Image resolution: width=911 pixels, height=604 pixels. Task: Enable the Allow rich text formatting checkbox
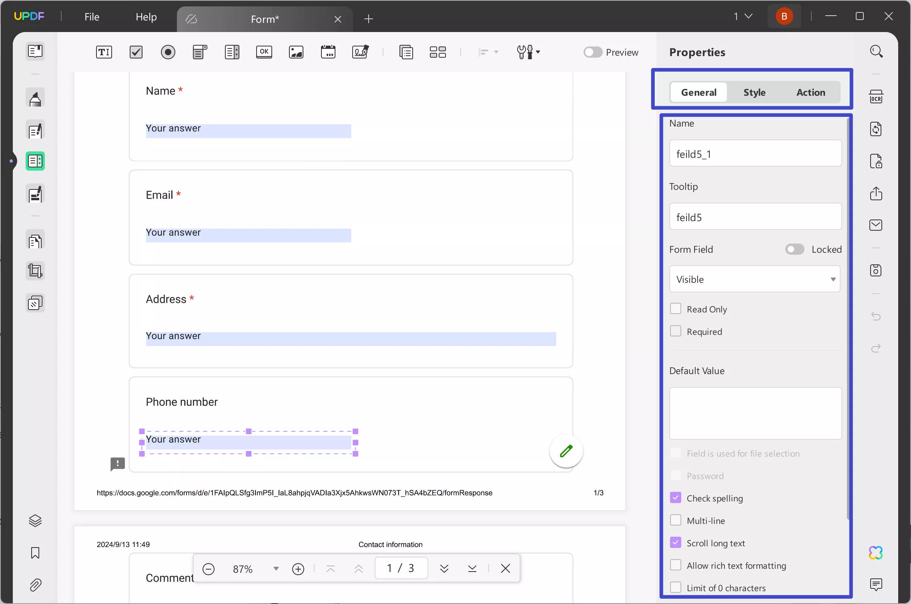coord(676,565)
